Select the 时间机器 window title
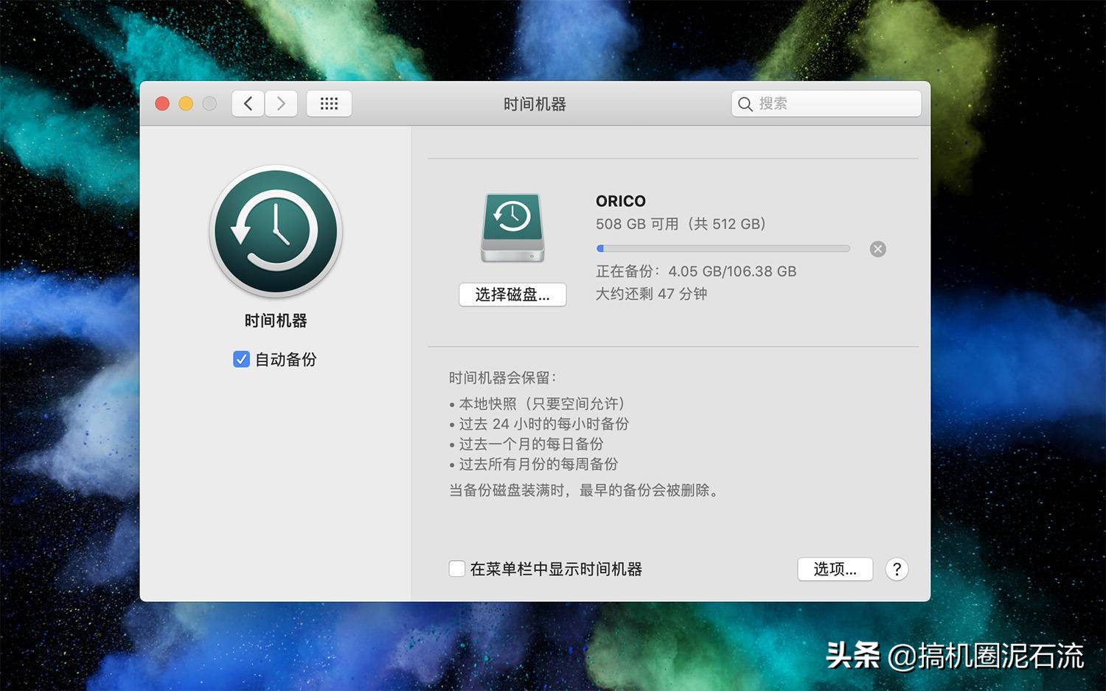 (534, 104)
